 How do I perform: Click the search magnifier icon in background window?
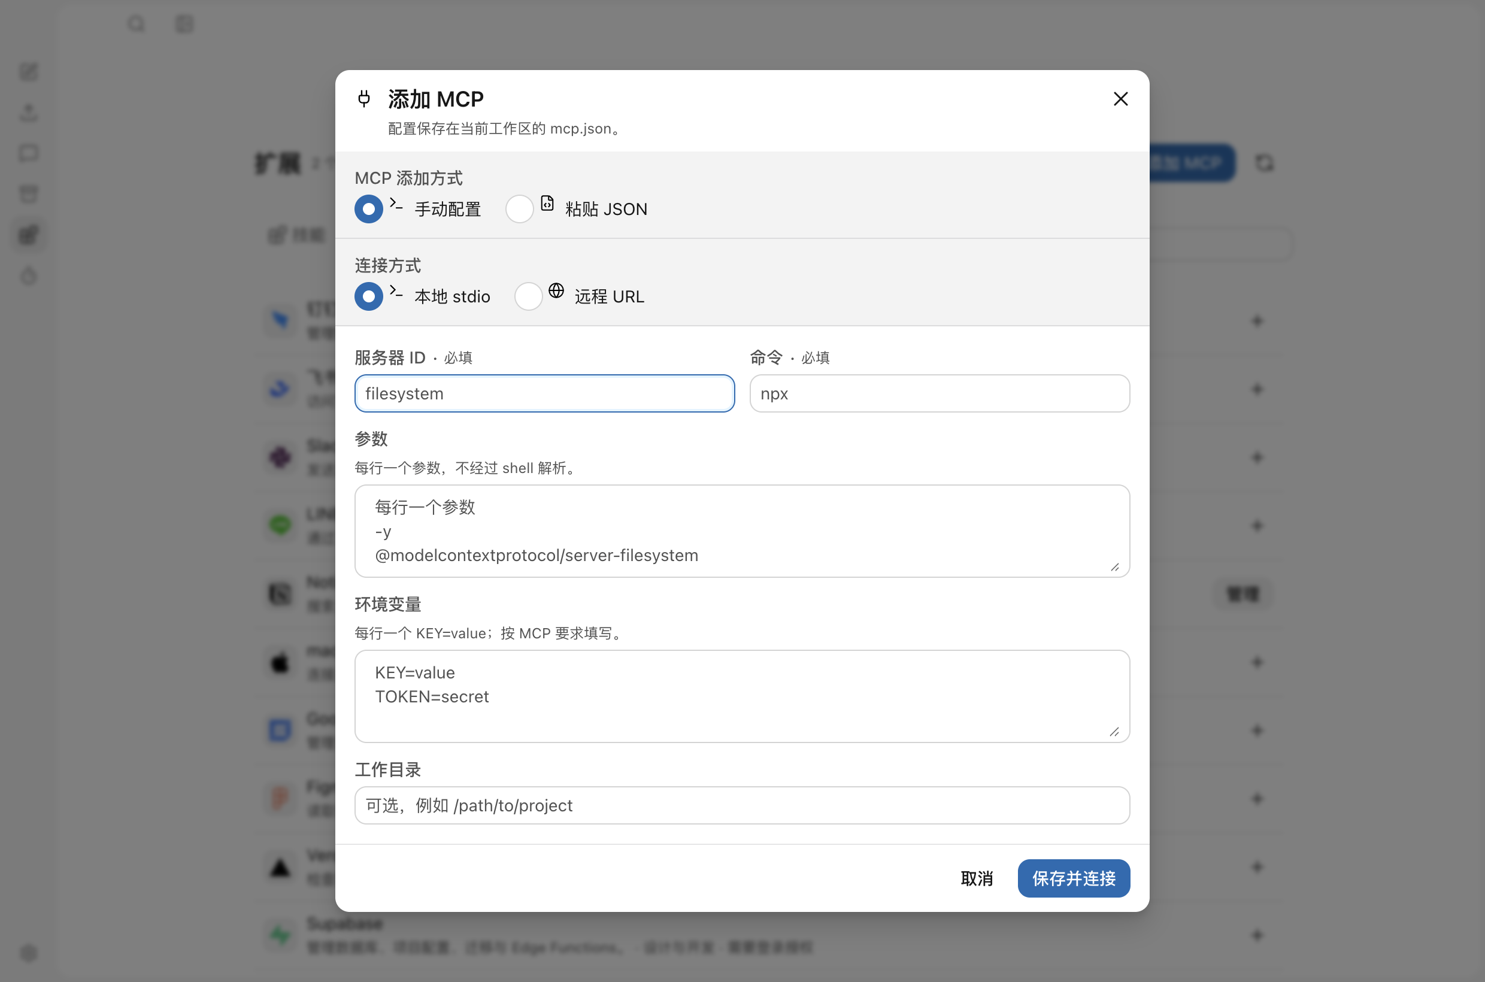point(136,25)
